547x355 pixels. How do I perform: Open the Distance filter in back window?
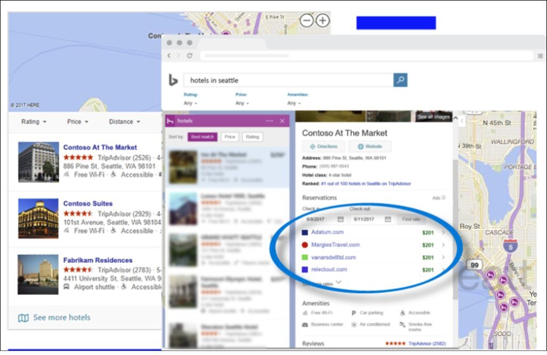tap(124, 122)
